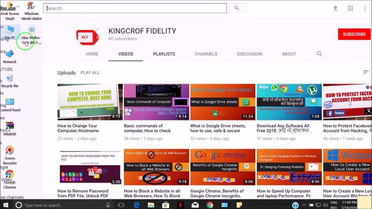The height and width of the screenshot is (209, 372).
Task: Open the PLAYLISTS tab
Action: click(164, 54)
